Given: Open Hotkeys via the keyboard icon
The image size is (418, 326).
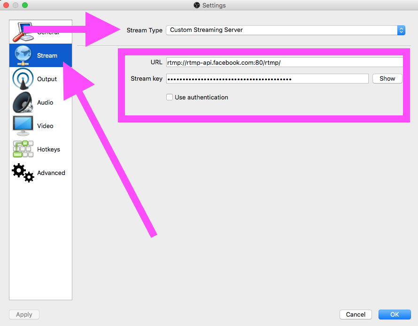Looking at the screenshot, I should click(x=23, y=149).
